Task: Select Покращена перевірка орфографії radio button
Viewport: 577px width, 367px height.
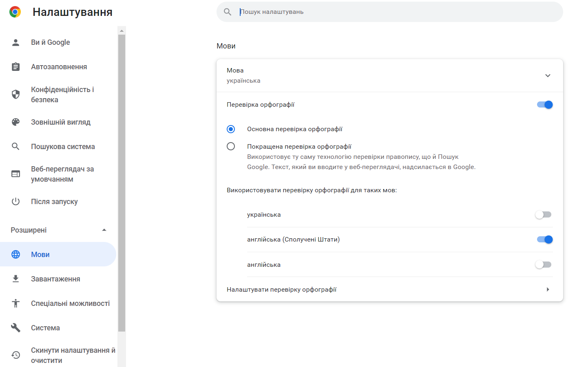Action: click(231, 146)
